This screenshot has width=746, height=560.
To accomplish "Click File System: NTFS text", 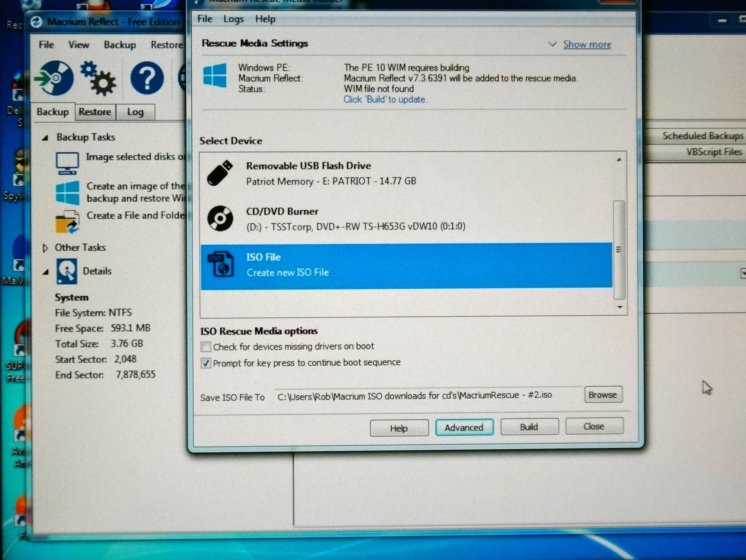I will pyautogui.click(x=93, y=313).
